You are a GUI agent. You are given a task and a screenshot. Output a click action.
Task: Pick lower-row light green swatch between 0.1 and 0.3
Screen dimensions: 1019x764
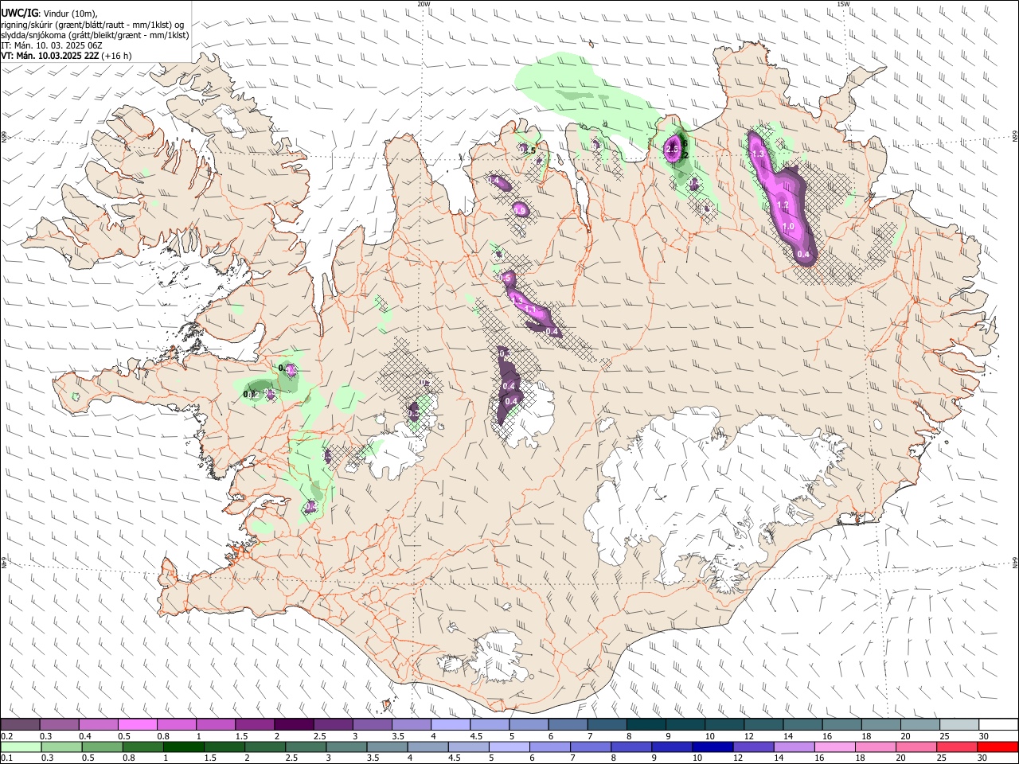[x=21, y=746]
